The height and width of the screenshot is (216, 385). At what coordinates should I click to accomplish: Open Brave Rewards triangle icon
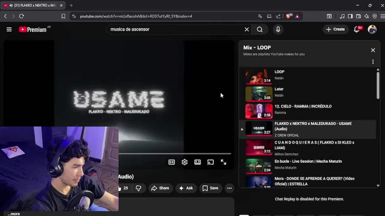(x=297, y=16)
